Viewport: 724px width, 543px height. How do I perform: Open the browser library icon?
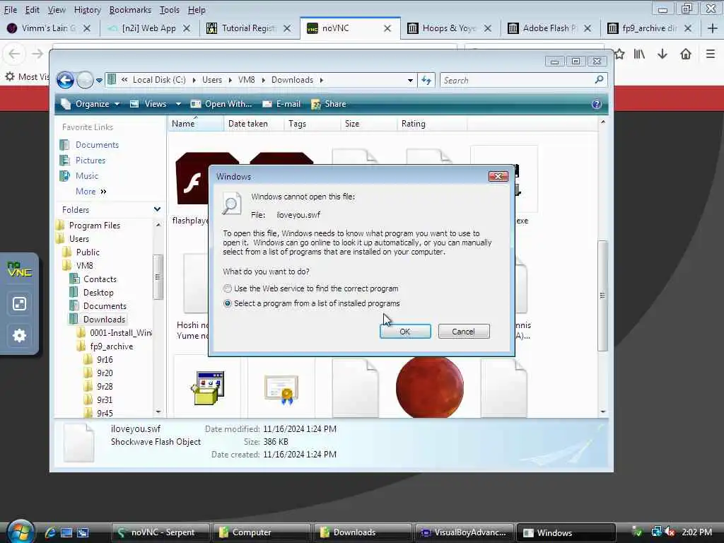[639, 54]
